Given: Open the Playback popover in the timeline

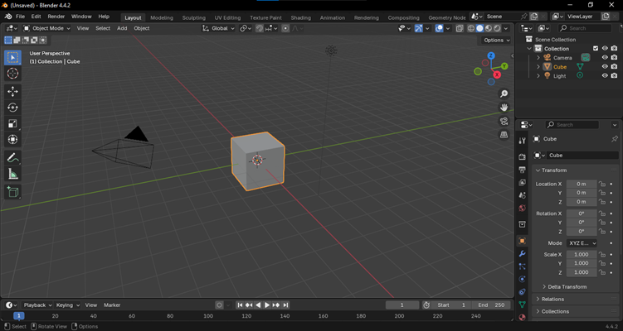Looking at the screenshot, I should click(x=37, y=305).
